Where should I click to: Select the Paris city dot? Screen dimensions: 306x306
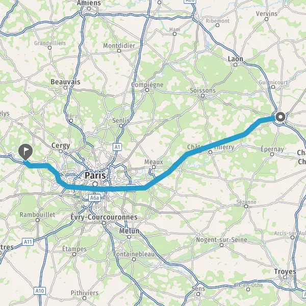[x=95, y=184]
